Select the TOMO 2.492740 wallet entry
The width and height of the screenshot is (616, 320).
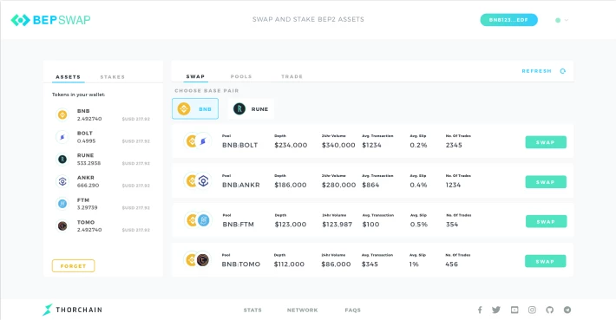[x=103, y=225]
